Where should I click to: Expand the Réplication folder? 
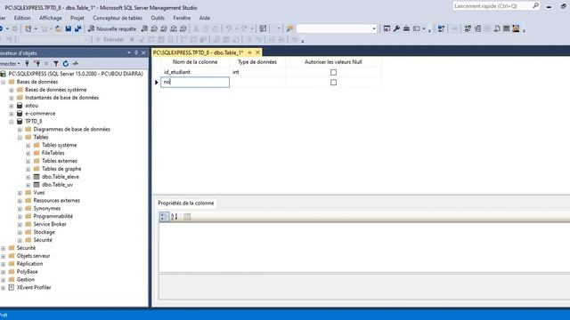(x=4, y=264)
